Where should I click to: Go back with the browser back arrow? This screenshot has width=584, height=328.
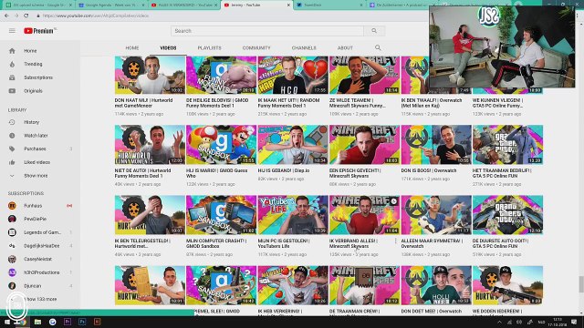coord(6,15)
